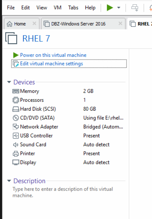The width and height of the screenshot is (152, 219).
Task: Click the Printer Present value
Action: coord(92,154)
